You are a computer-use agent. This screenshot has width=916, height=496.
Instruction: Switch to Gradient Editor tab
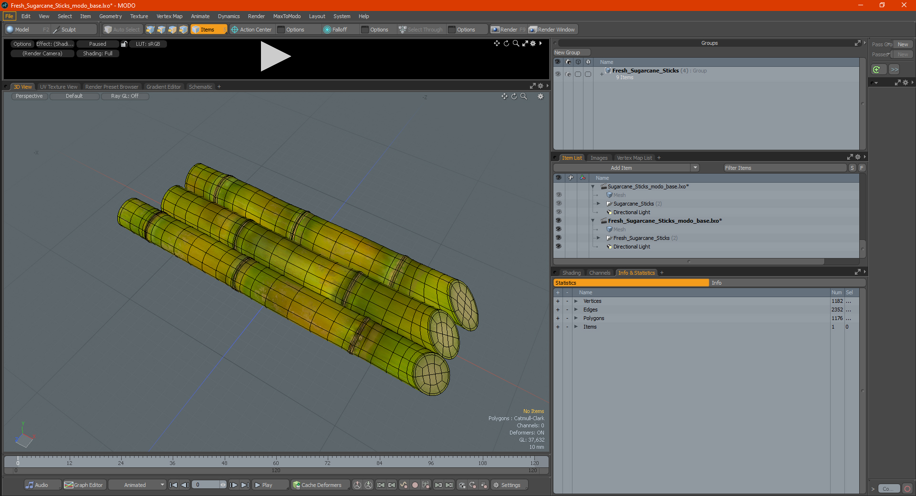tap(164, 87)
